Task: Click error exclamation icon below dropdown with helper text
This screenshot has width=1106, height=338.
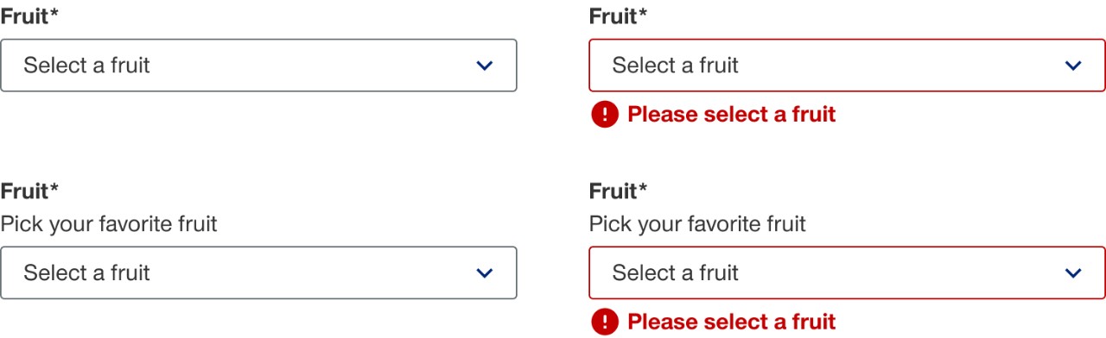Action: point(605,322)
